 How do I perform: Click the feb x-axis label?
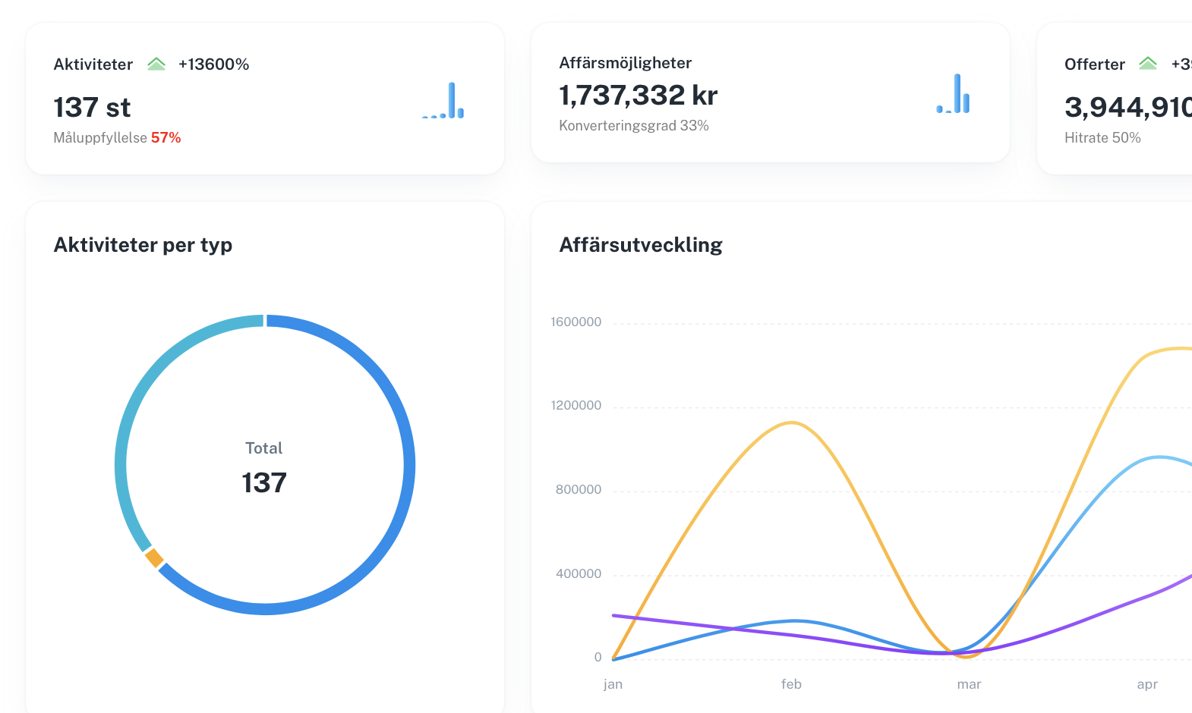click(x=791, y=684)
